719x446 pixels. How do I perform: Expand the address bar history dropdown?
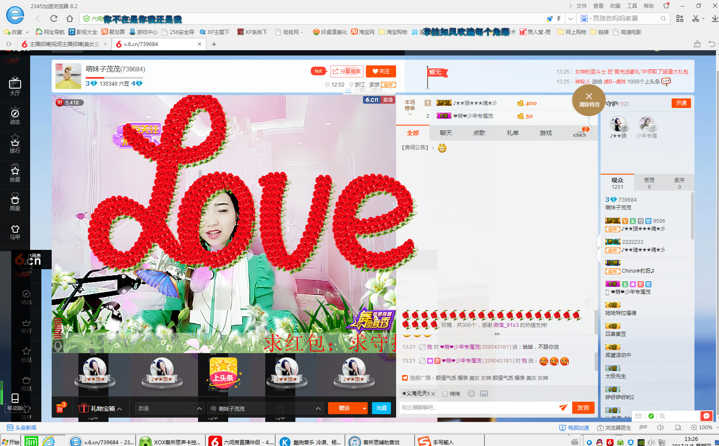click(570, 18)
